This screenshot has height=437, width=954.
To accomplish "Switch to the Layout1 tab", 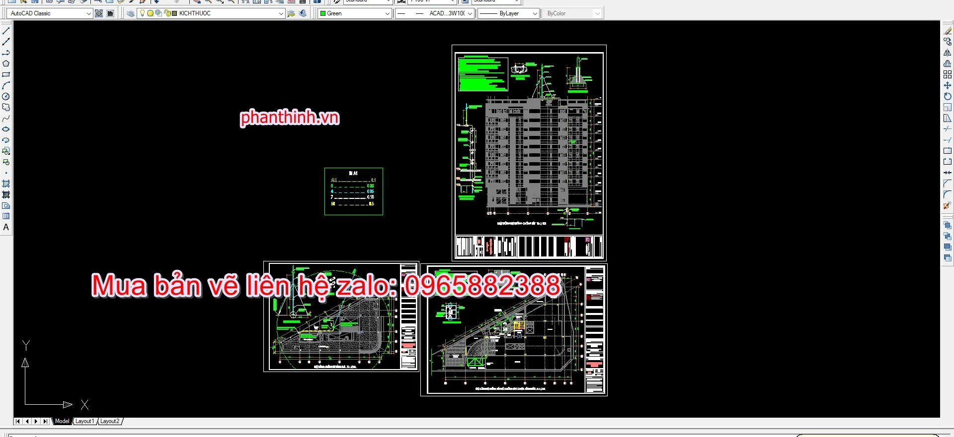I will [84, 421].
